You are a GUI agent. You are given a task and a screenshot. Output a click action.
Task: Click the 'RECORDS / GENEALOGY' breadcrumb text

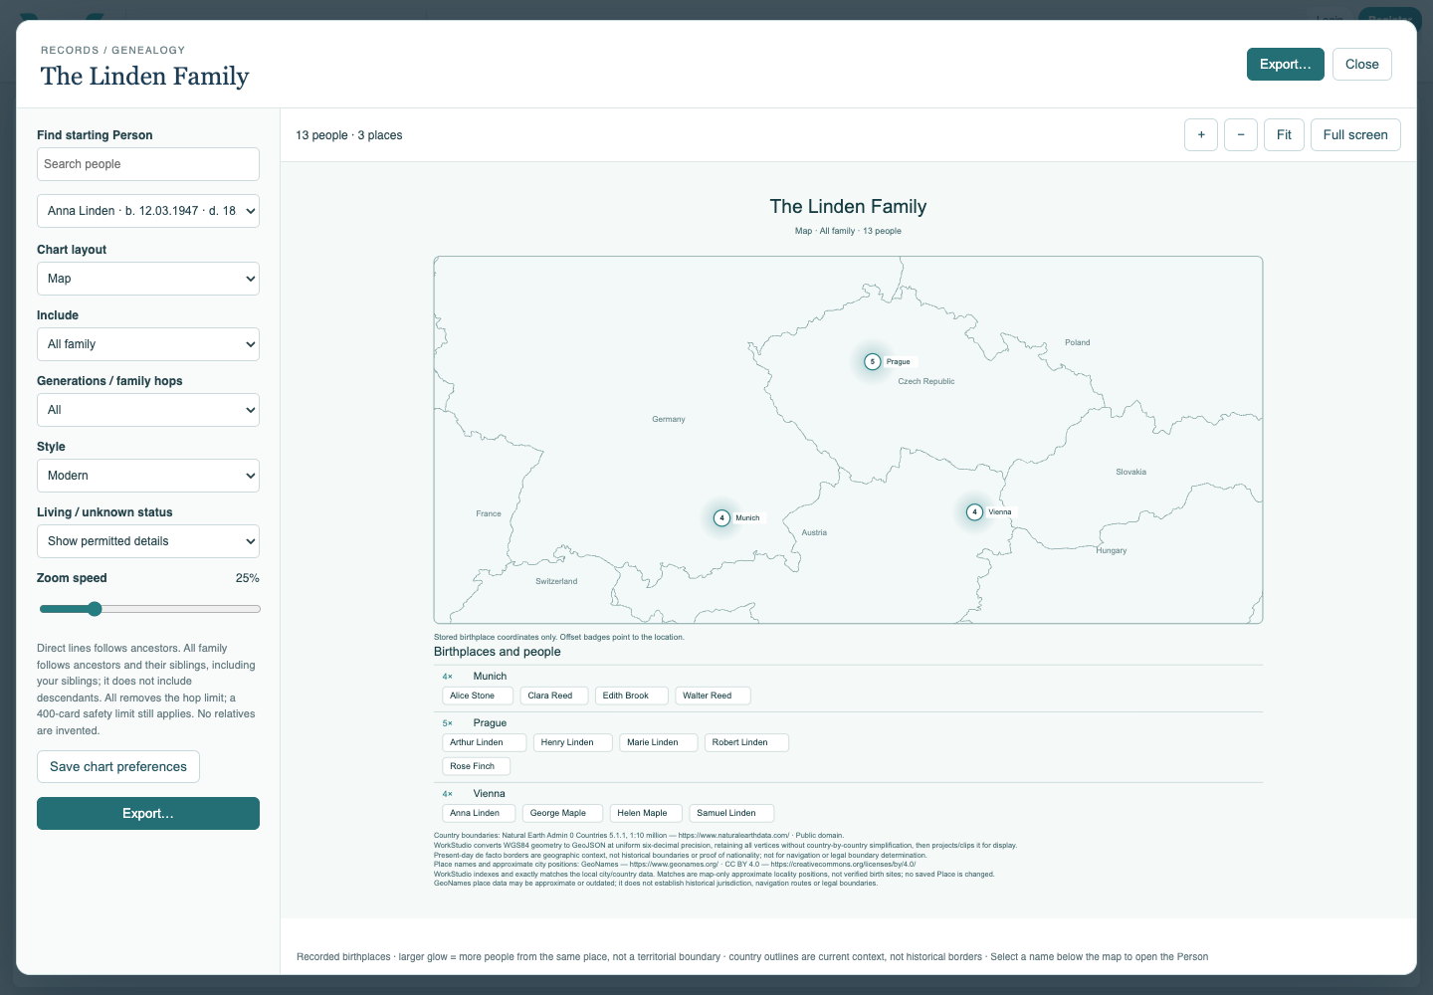(112, 50)
